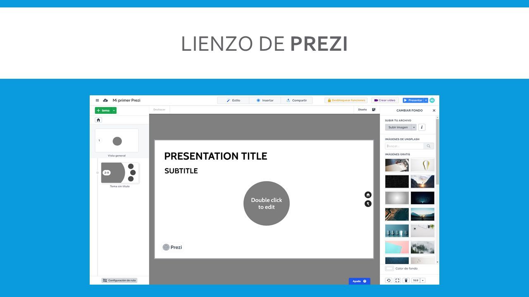This screenshot has width=529, height=297.
Task: Click Desbloquear funciones button
Action: [346, 100]
